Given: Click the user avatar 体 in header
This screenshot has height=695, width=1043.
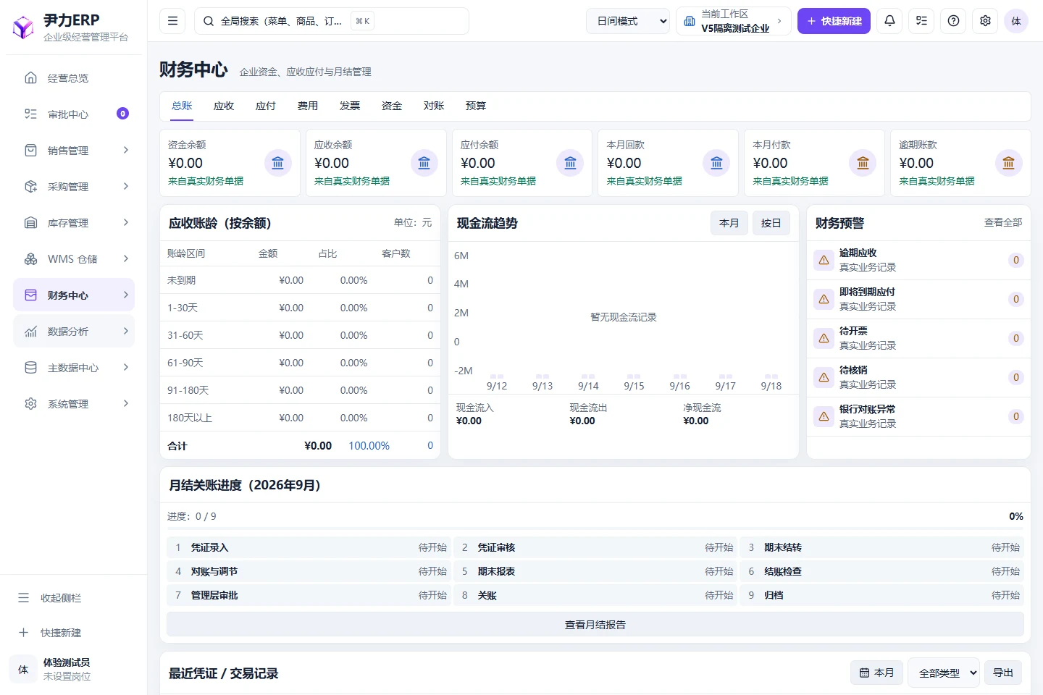Looking at the screenshot, I should (x=1016, y=21).
